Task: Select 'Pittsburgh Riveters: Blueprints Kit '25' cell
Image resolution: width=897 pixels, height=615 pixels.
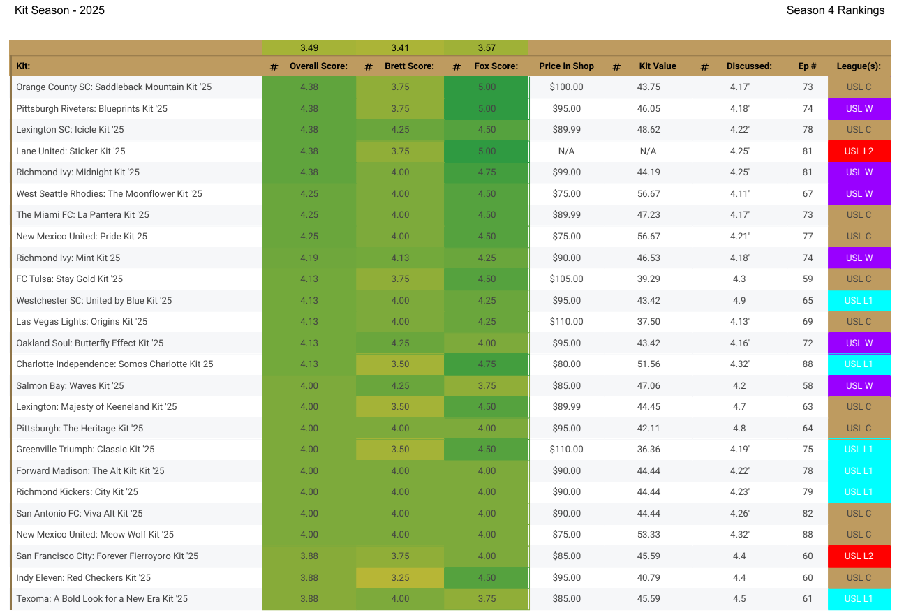Action: [x=137, y=109]
